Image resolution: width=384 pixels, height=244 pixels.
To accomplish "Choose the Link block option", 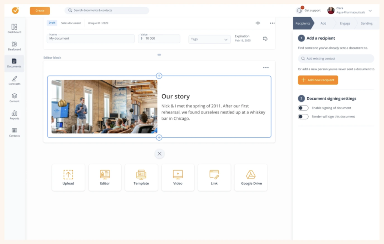I will (x=214, y=177).
